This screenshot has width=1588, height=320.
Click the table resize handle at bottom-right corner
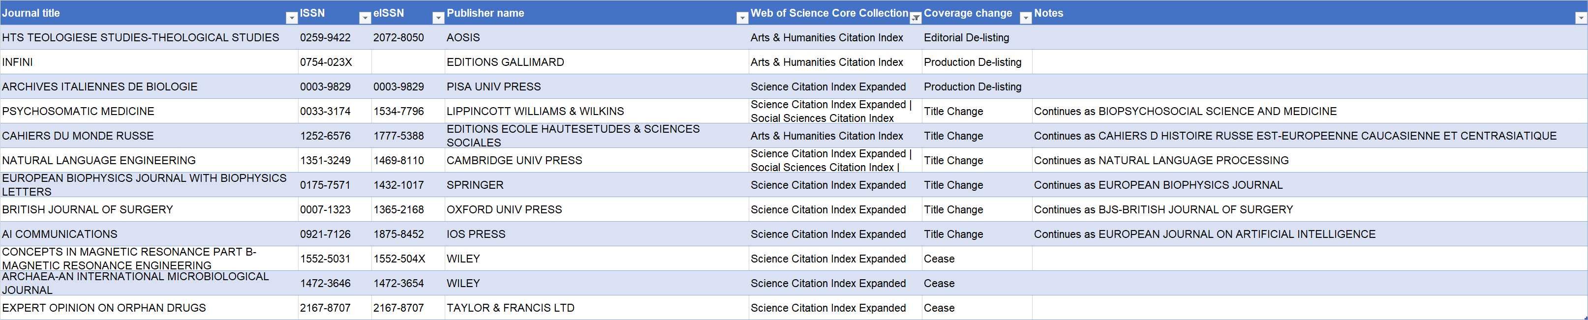(1586, 318)
